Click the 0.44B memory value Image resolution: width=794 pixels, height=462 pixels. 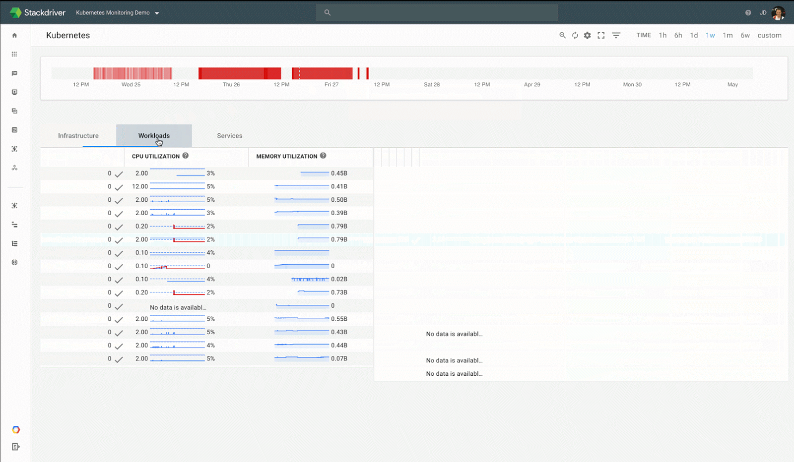339,346
